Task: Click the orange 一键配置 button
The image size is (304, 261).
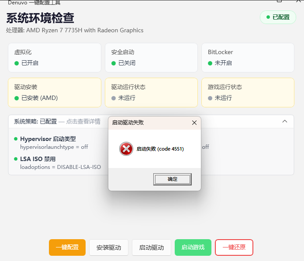Action: (67, 247)
